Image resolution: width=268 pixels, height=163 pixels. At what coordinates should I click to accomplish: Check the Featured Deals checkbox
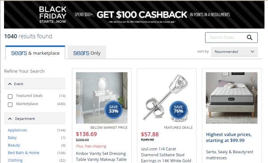pos(10,97)
